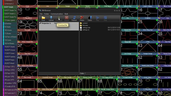This screenshot has width=171, height=96.
Task: Select page 19) BCP Points
Action: tap(10, 60)
